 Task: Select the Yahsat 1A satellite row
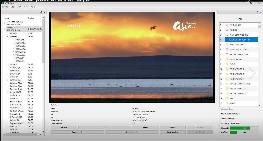tap(15, 120)
